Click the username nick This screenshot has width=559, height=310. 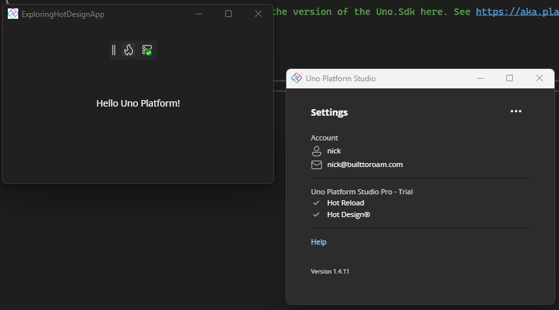334,151
